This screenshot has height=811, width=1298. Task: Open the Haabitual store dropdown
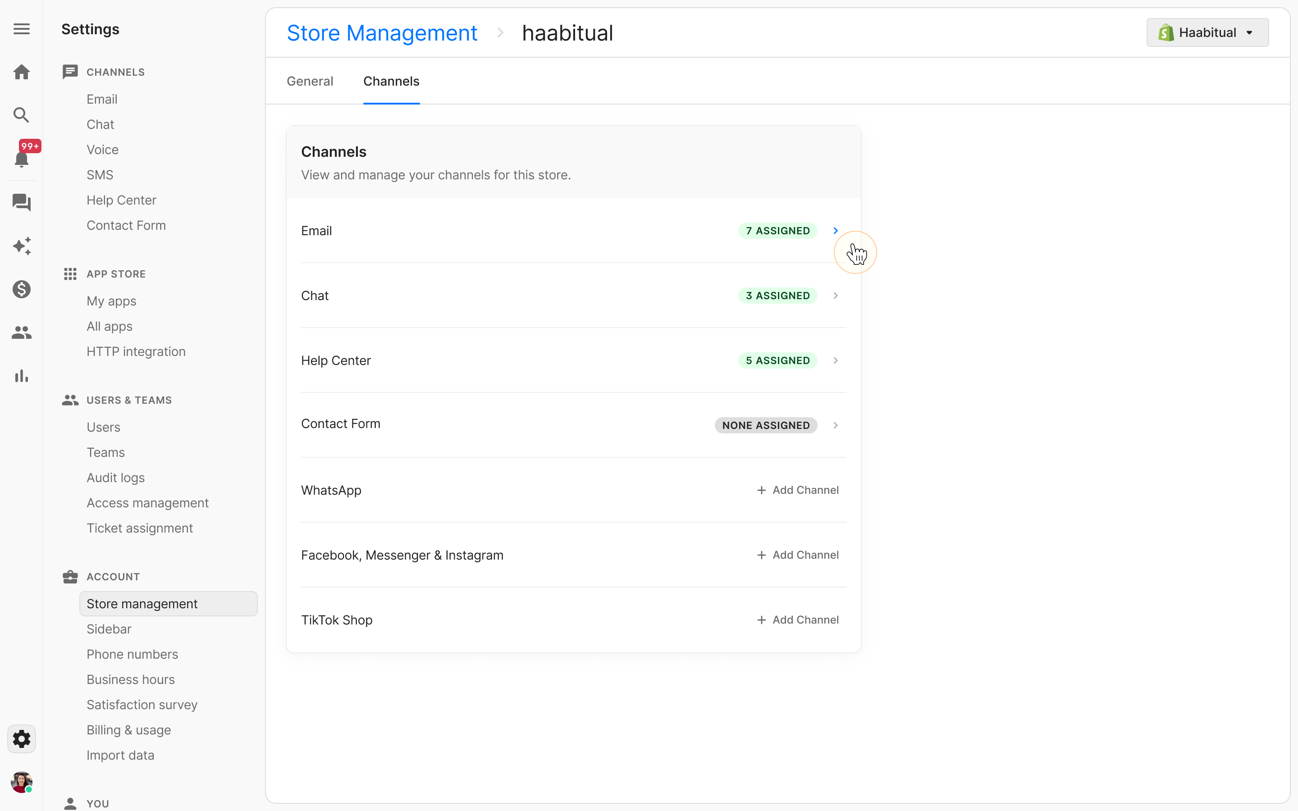point(1207,33)
